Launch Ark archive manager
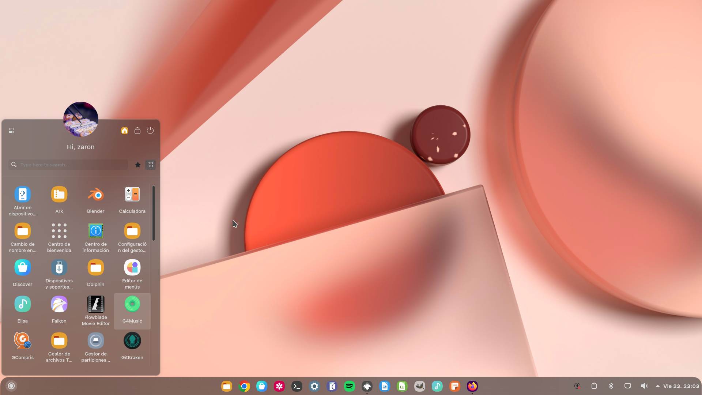The width and height of the screenshot is (702, 395). tap(59, 201)
